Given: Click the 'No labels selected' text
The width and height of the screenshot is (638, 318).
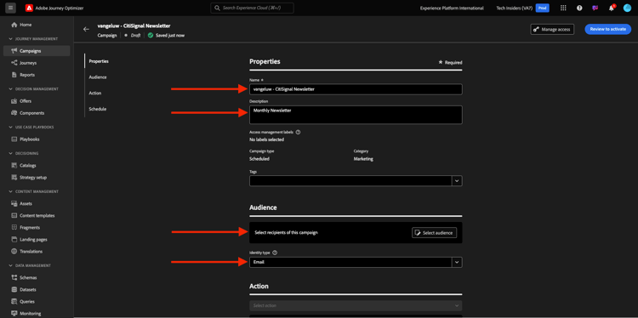Looking at the screenshot, I should click(266, 139).
